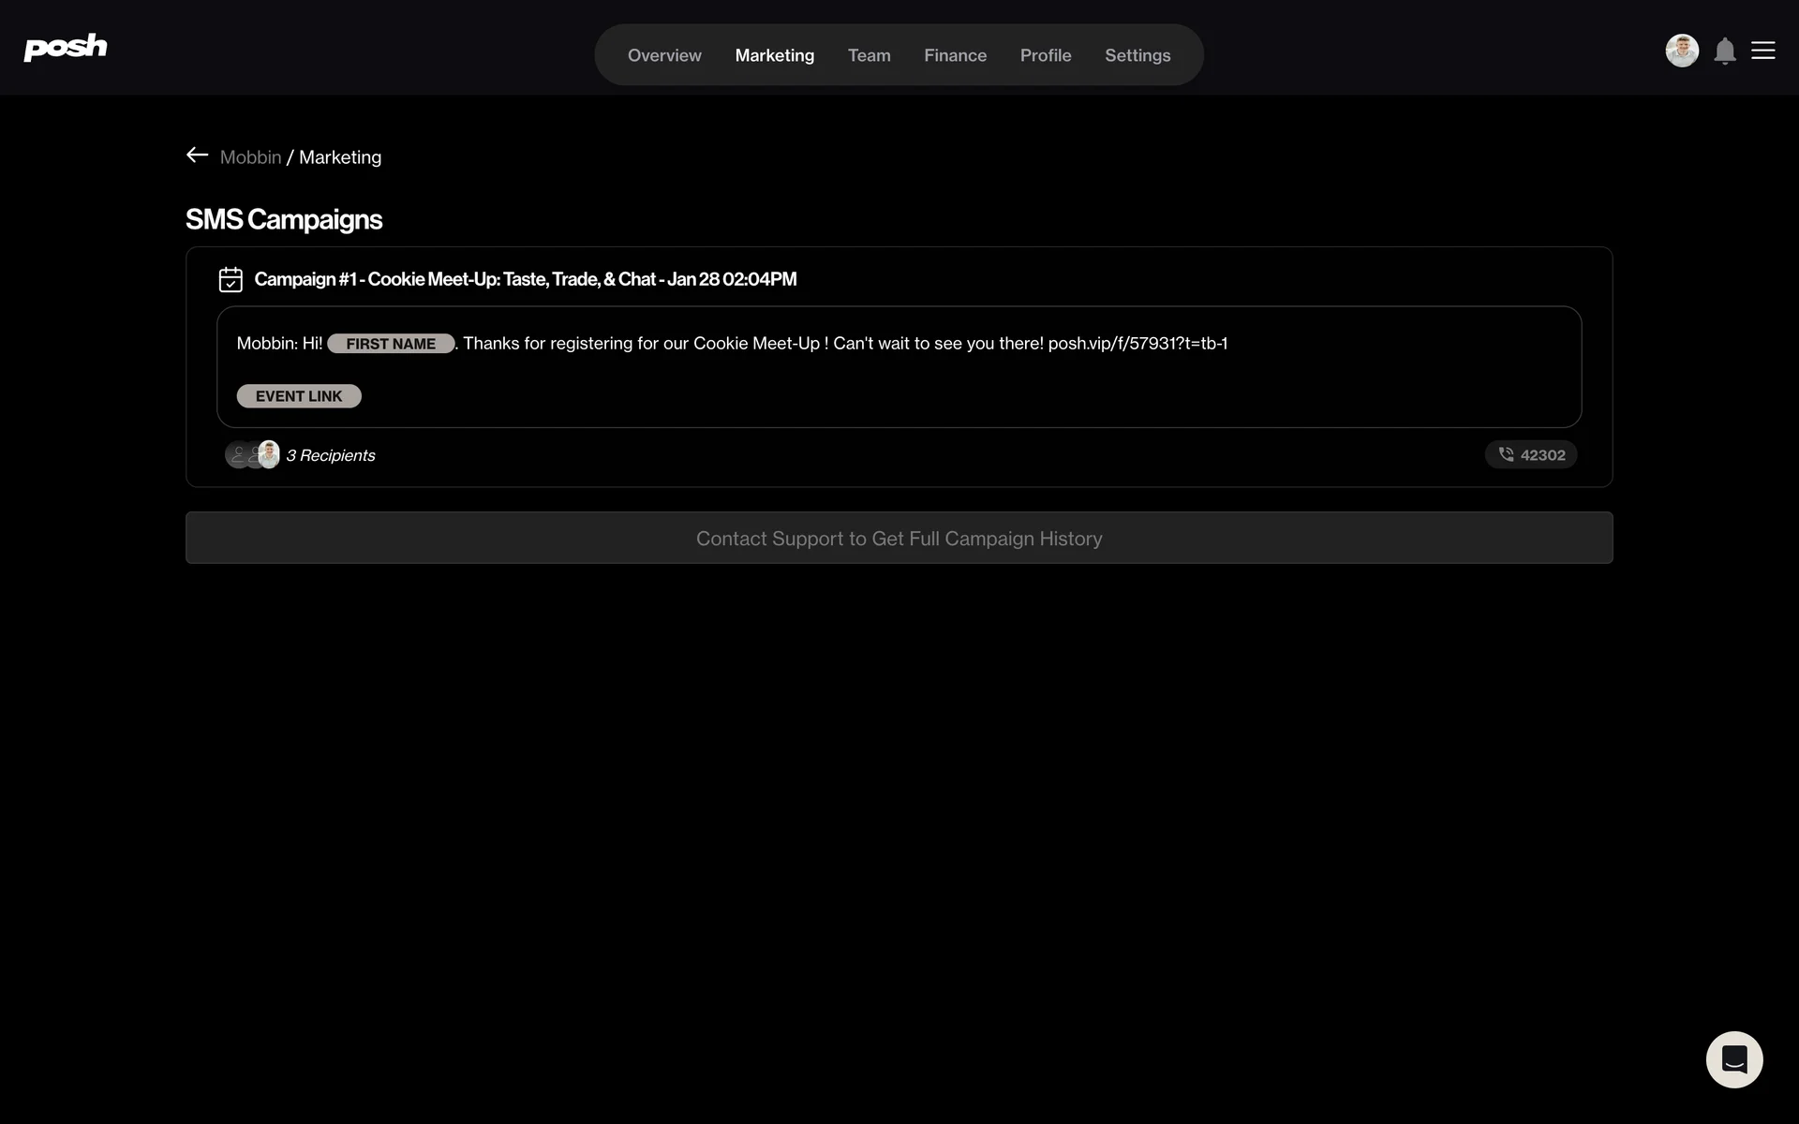Viewport: 1799px width, 1124px height.
Task: Click the recipient avatars thumbnail
Action: tap(253, 454)
